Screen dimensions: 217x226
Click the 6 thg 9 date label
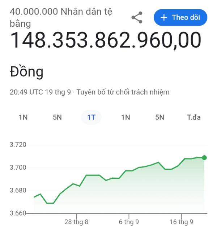129,222
